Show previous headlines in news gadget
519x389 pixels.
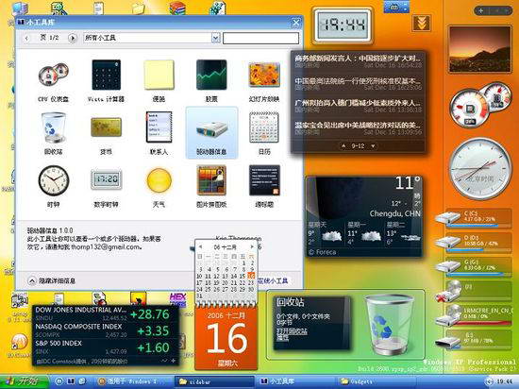coord(343,145)
